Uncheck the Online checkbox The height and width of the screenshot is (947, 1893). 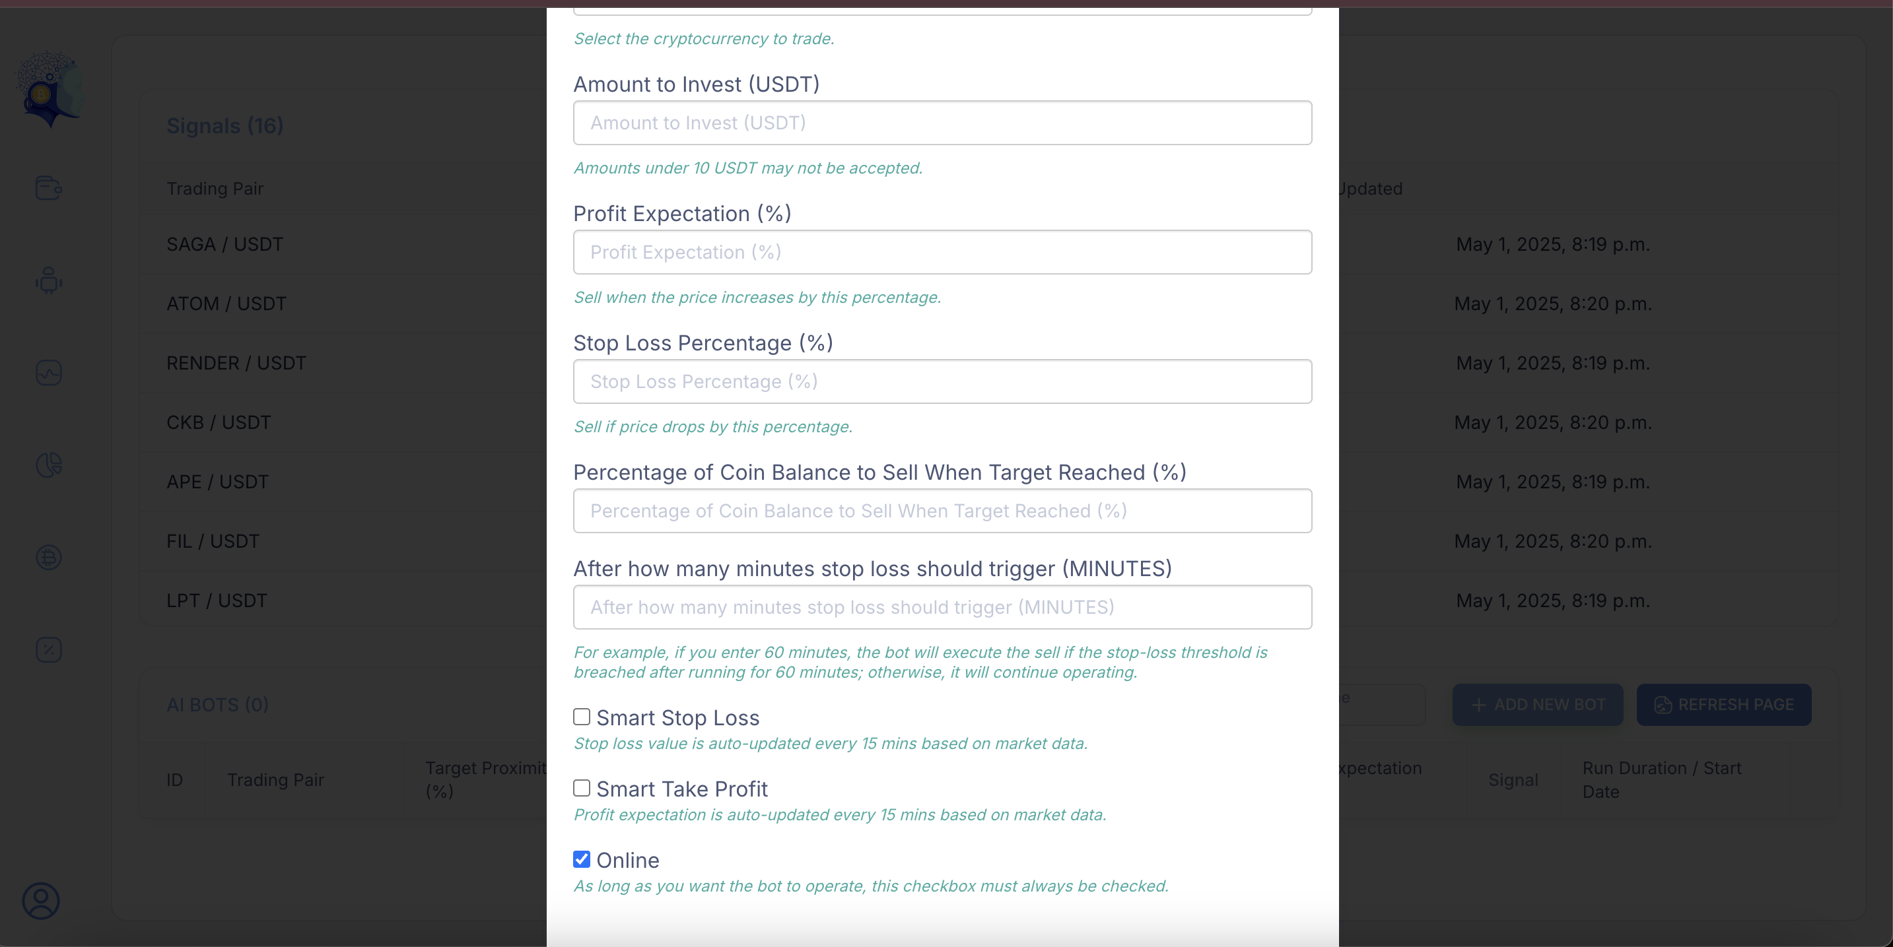(x=581, y=860)
